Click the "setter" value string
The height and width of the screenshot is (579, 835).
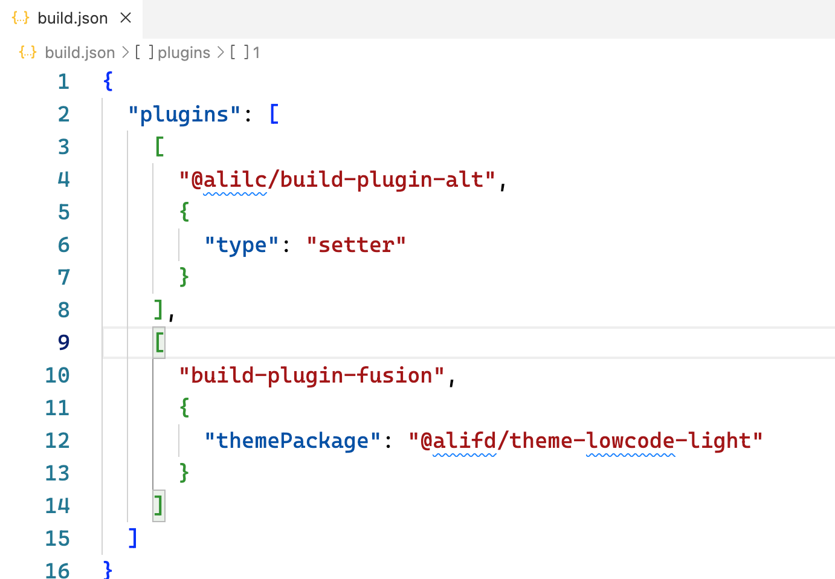click(x=356, y=245)
